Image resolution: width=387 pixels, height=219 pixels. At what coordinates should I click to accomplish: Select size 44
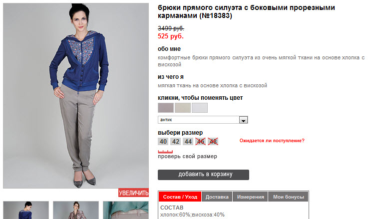[188, 141]
